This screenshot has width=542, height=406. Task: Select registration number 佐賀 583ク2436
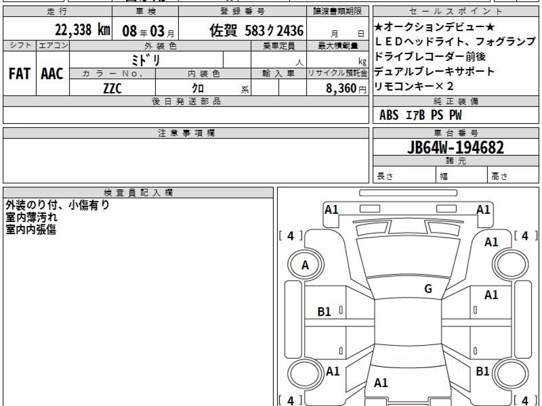[256, 31]
